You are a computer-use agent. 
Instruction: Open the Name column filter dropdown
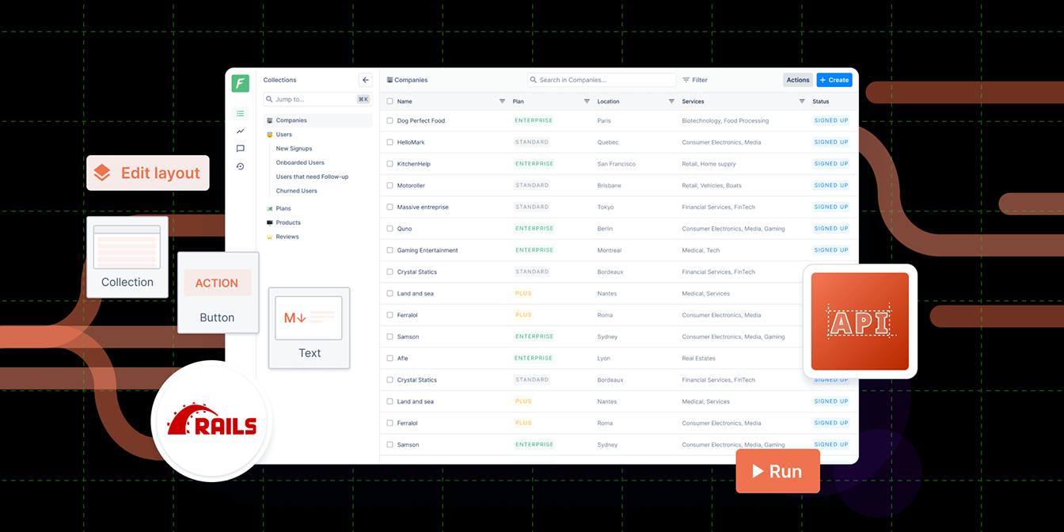coord(502,101)
